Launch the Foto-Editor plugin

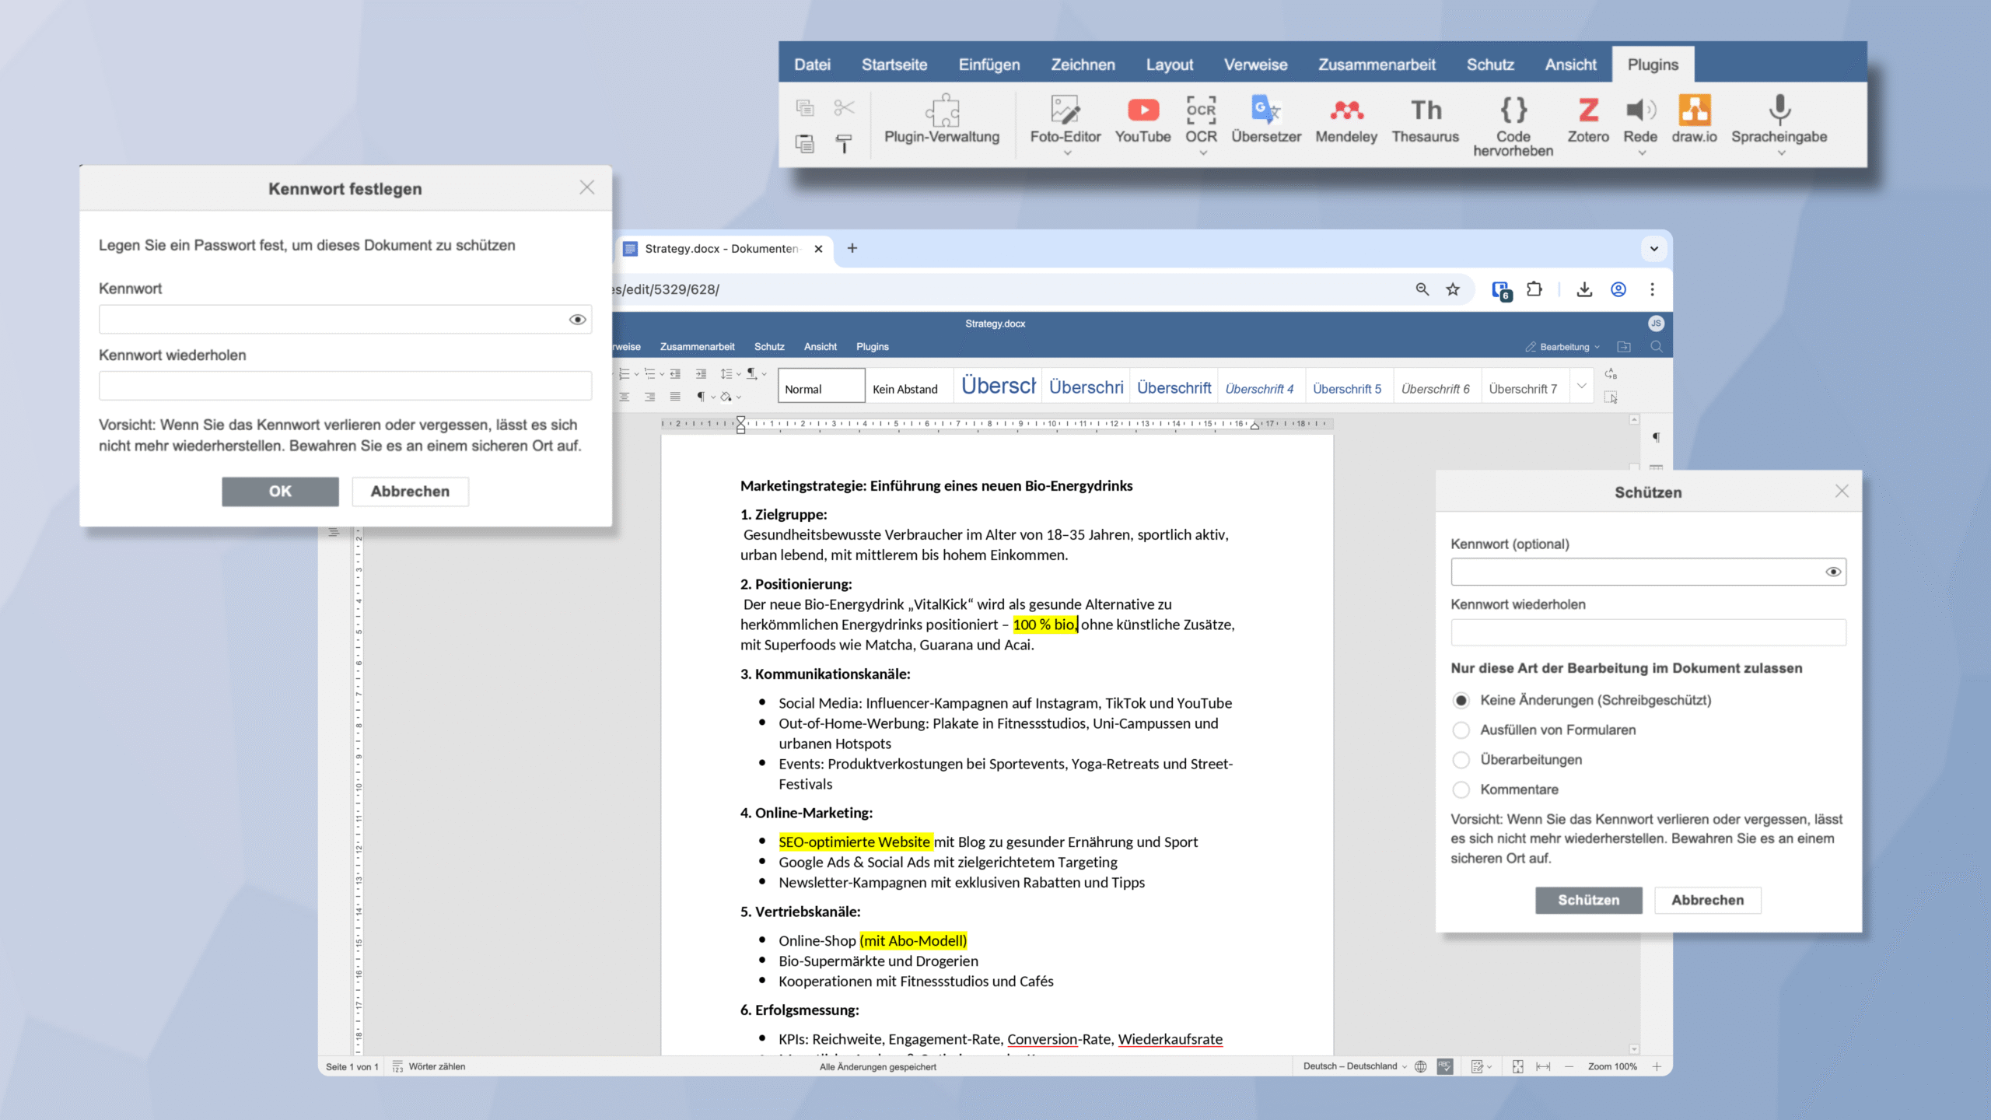pyautogui.click(x=1065, y=120)
